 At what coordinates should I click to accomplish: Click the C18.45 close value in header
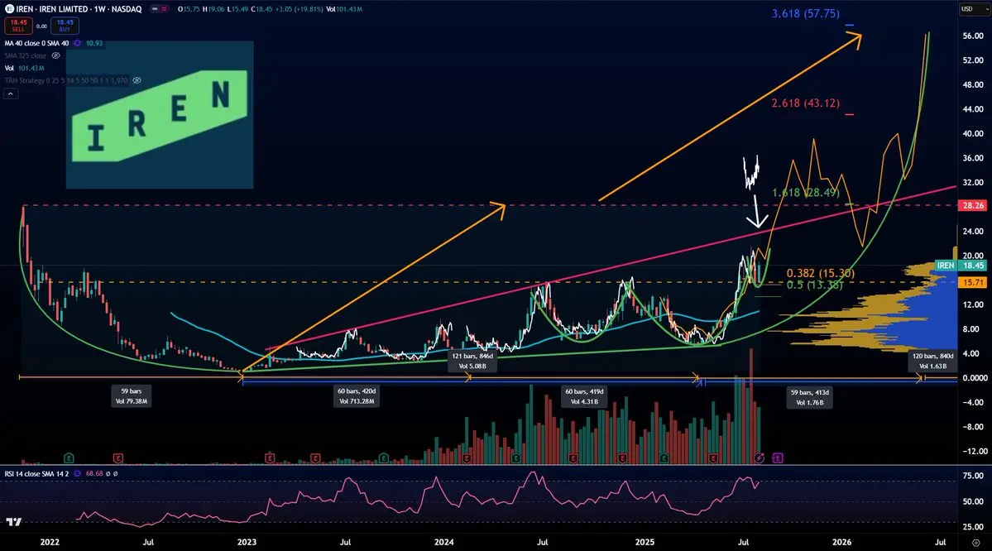pyautogui.click(x=261, y=9)
